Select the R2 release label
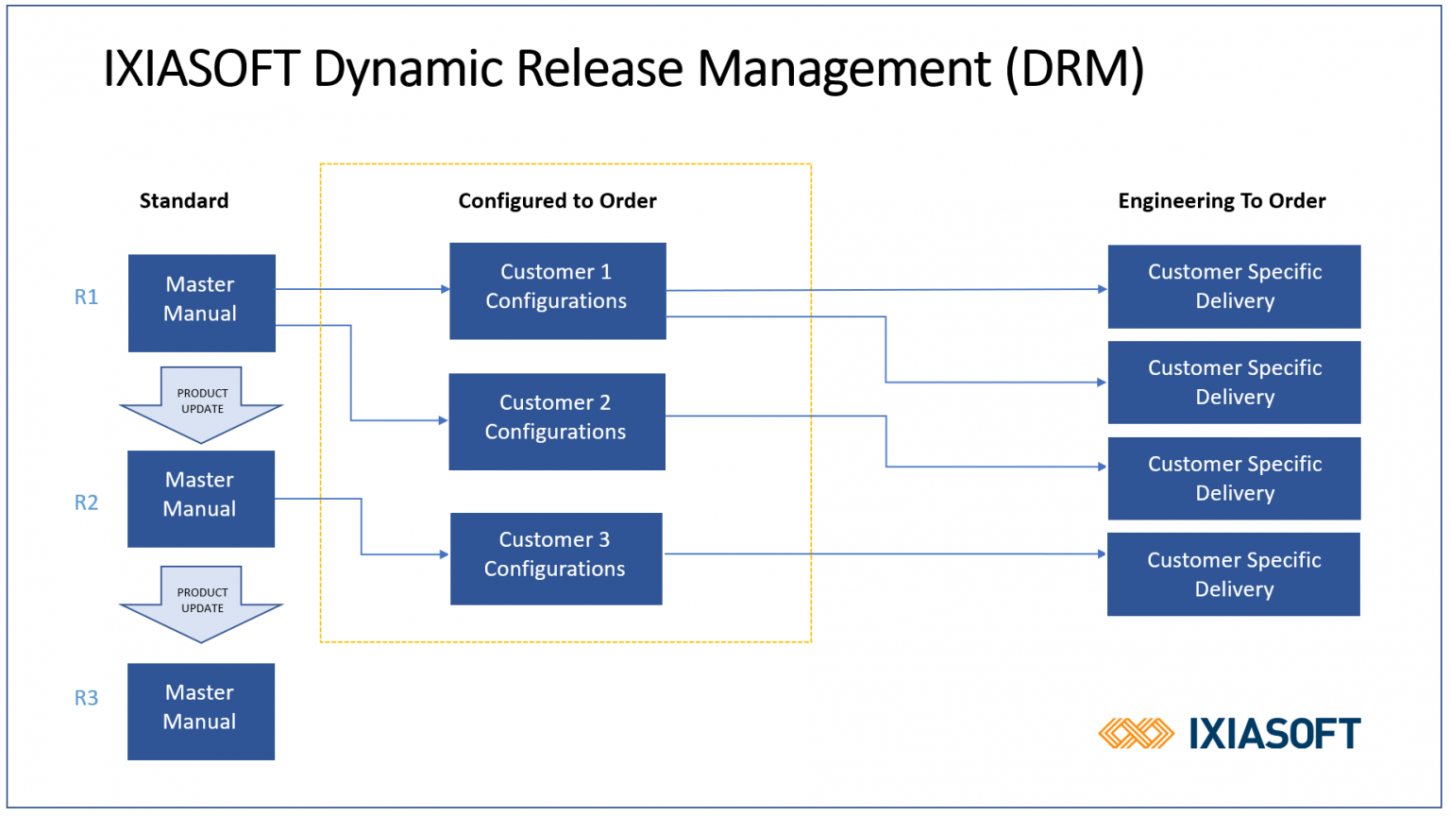The width and height of the screenshot is (1450, 817). coord(86,502)
